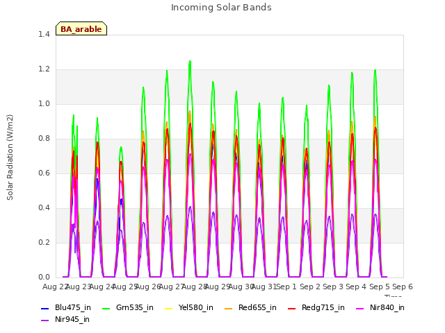Toggle the Blu475_in legend entry
Image resolution: width=445 pixels, height=333 pixels.
66,308
